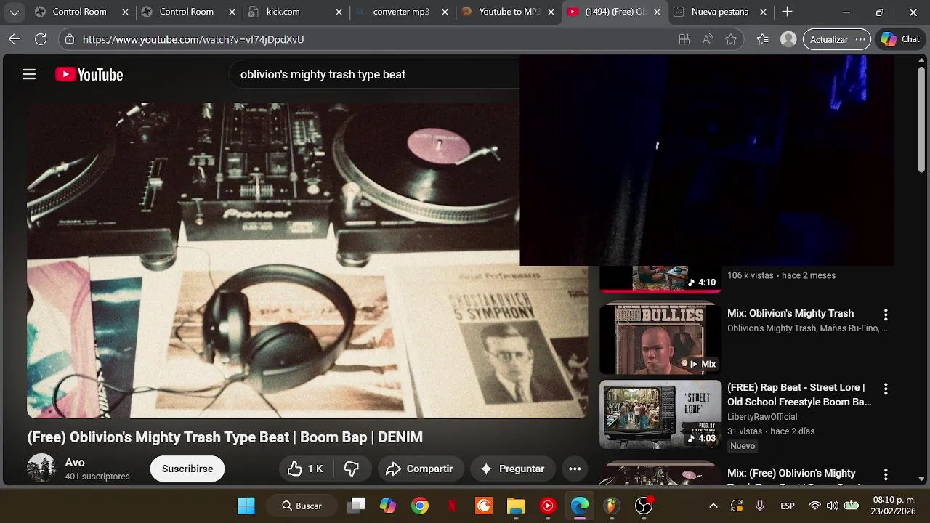Activate the Read aloud icon in address bar

click(708, 39)
